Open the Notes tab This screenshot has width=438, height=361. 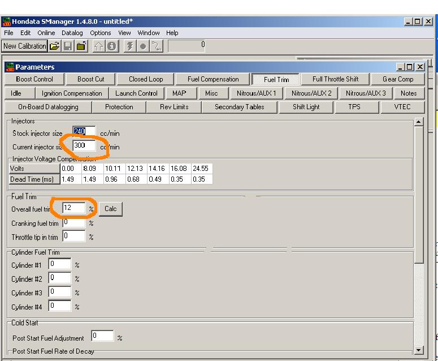[x=409, y=93]
